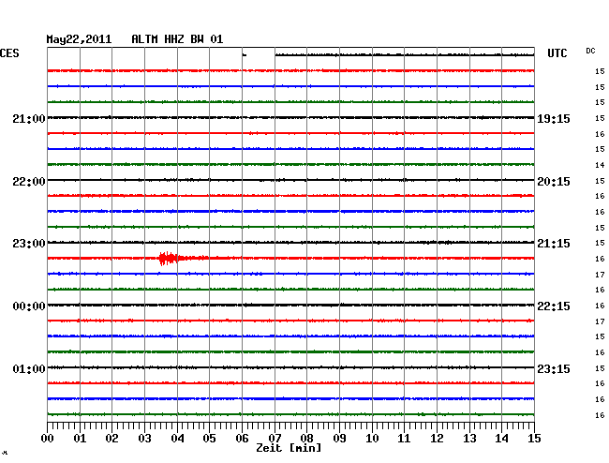Screen dimensions: 609x463
Task: Click minute tick label 05
Action: (209, 439)
